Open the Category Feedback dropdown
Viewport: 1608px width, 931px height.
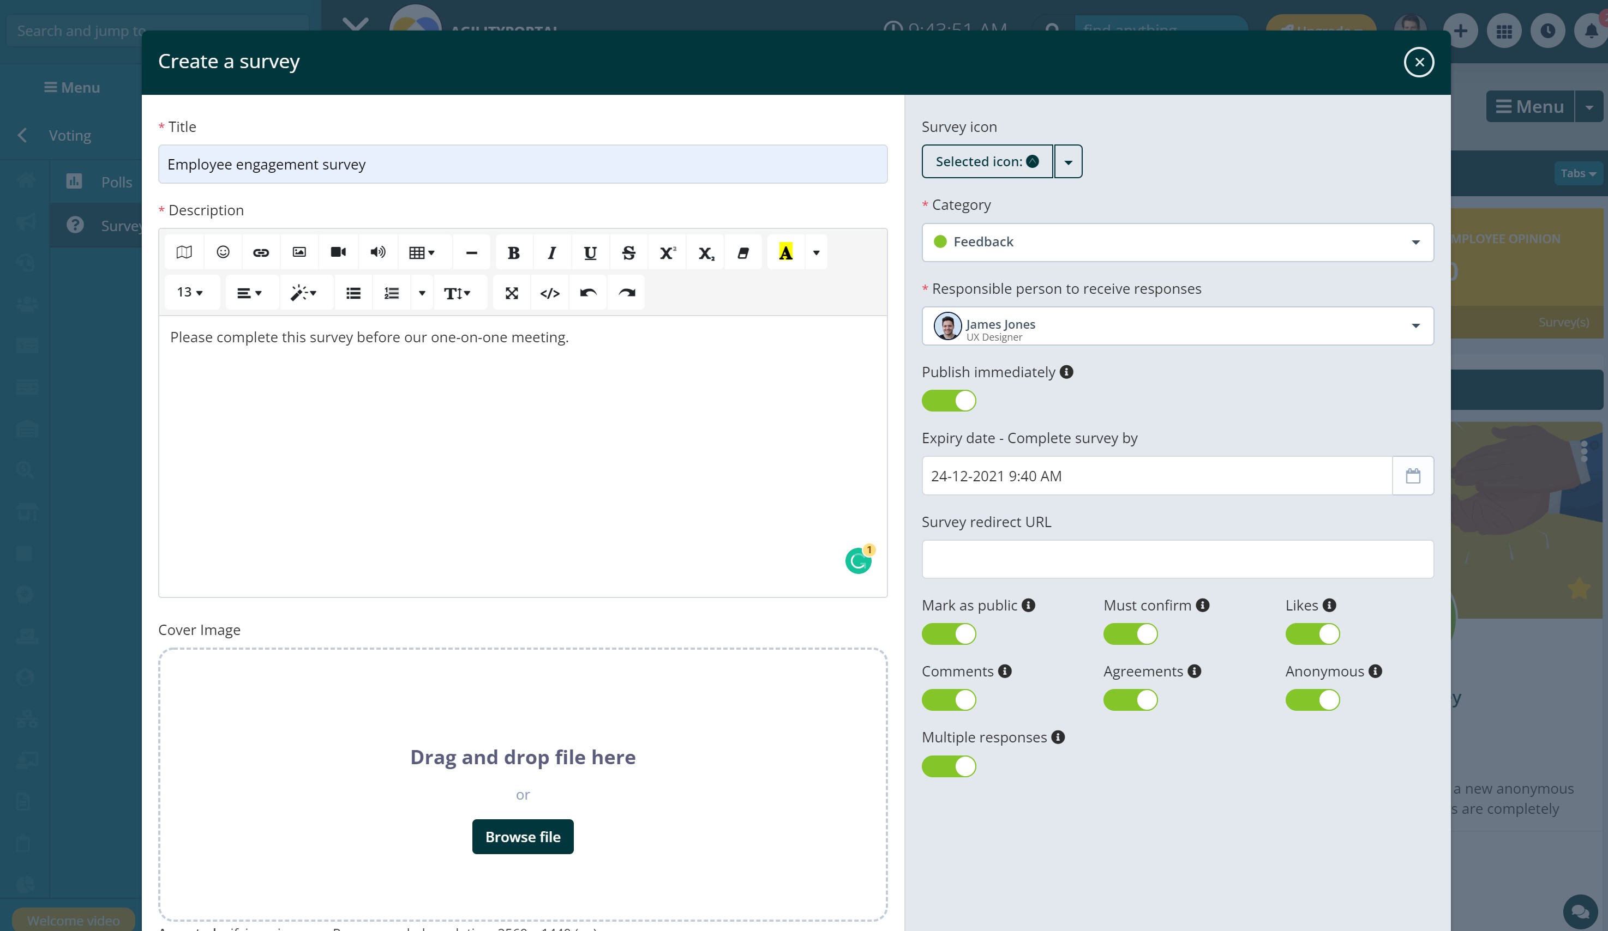coord(1177,243)
